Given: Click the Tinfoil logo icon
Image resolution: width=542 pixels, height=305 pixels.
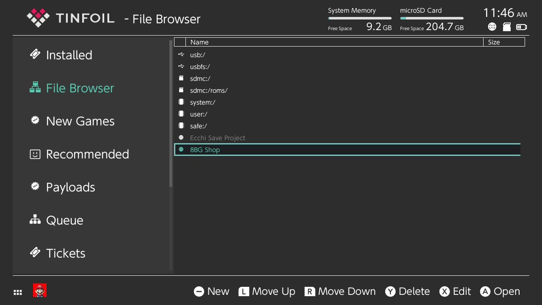Looking at the screenshot, I should tap(38, 18).
